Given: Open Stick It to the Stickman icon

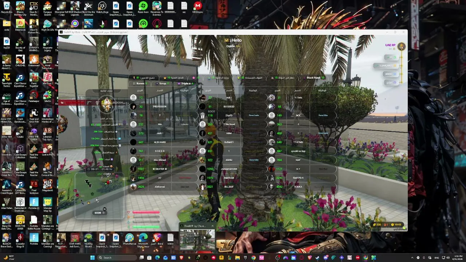Looking at the screenshot, I should 88,9.
